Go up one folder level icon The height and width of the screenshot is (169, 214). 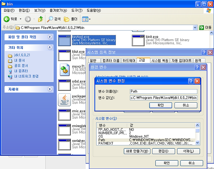point(40,19)
